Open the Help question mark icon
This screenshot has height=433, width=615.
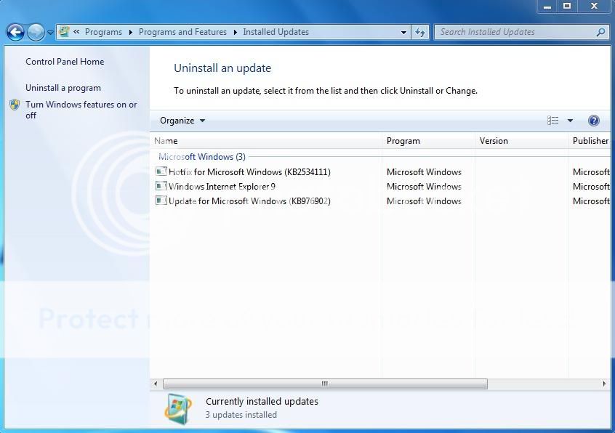pyautogui.click(x=593, y=121)
